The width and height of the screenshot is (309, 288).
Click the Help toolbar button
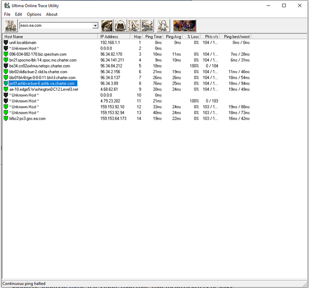(163, 26)
